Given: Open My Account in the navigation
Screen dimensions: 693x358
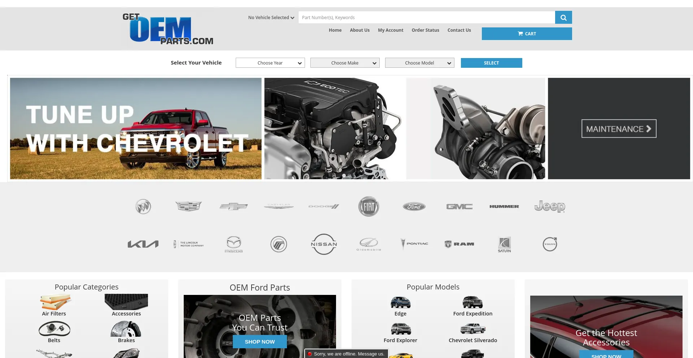Looking at the screenshot, I should [391, 30].
